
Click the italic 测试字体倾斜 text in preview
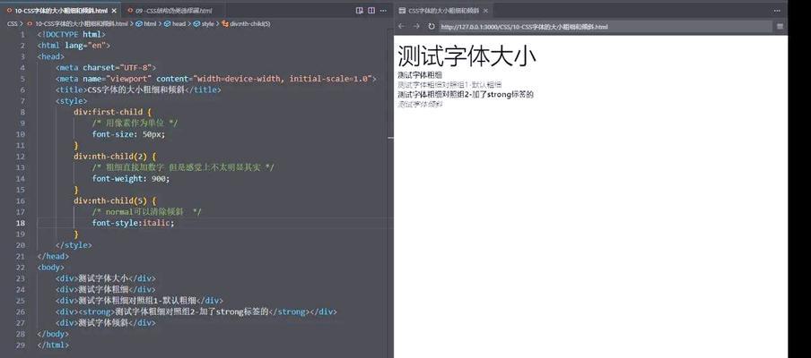click(x=420, y=104)
